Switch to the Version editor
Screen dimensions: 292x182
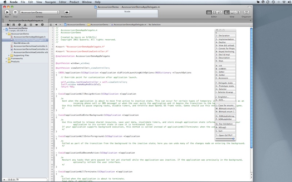(x=220, y=12)
